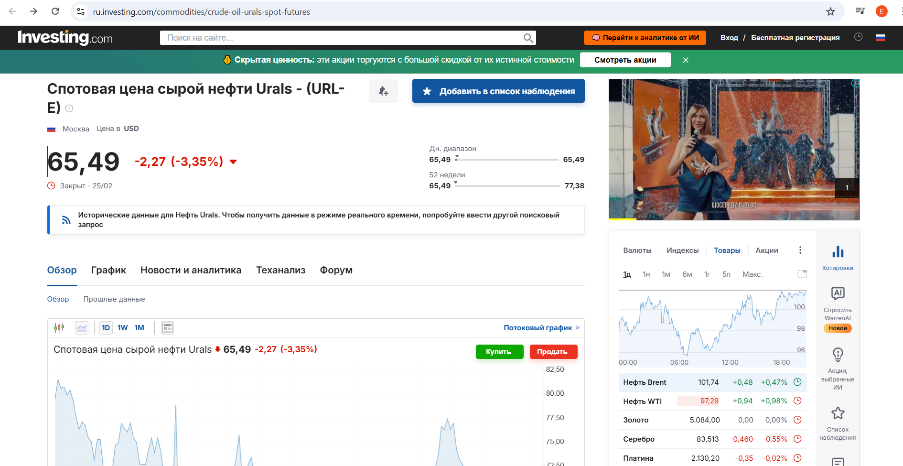The width and height of the screenshot is (903, 466).
Task: Click the create alert bell icon
Action: pos(383,91)
